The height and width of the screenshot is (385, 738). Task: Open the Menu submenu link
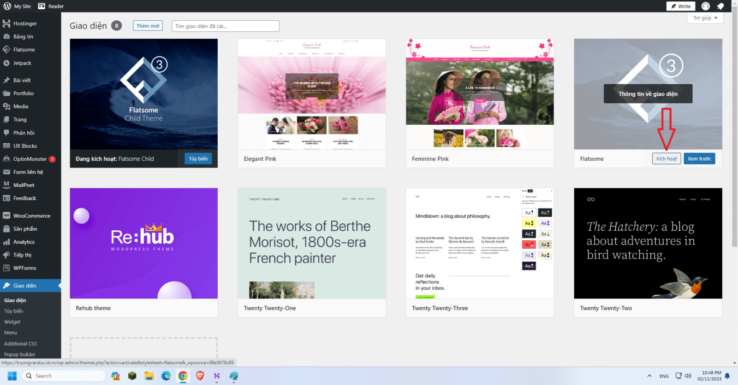click(11, 332)
